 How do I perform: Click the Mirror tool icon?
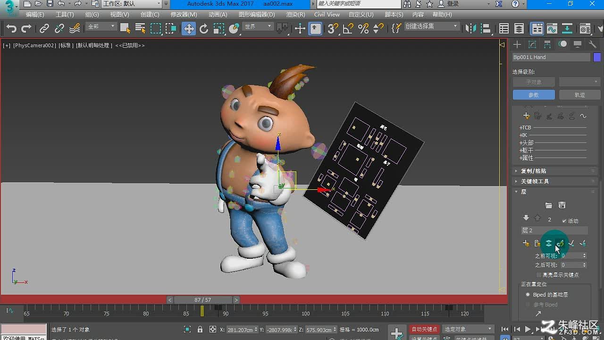pos(471,29)
